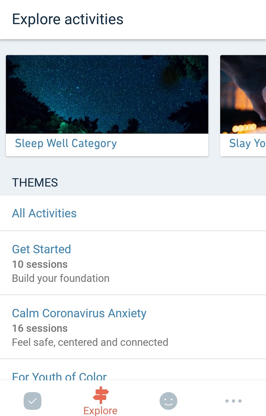266x416 pixels.
Task: Select All Activities theme
Action: pyautogui.click(x=44, y=213)
